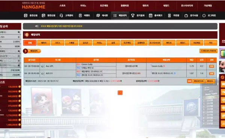Click the speaker icon in the notice bar
This screenshot has width=225, height=139.
click(36, 26)
